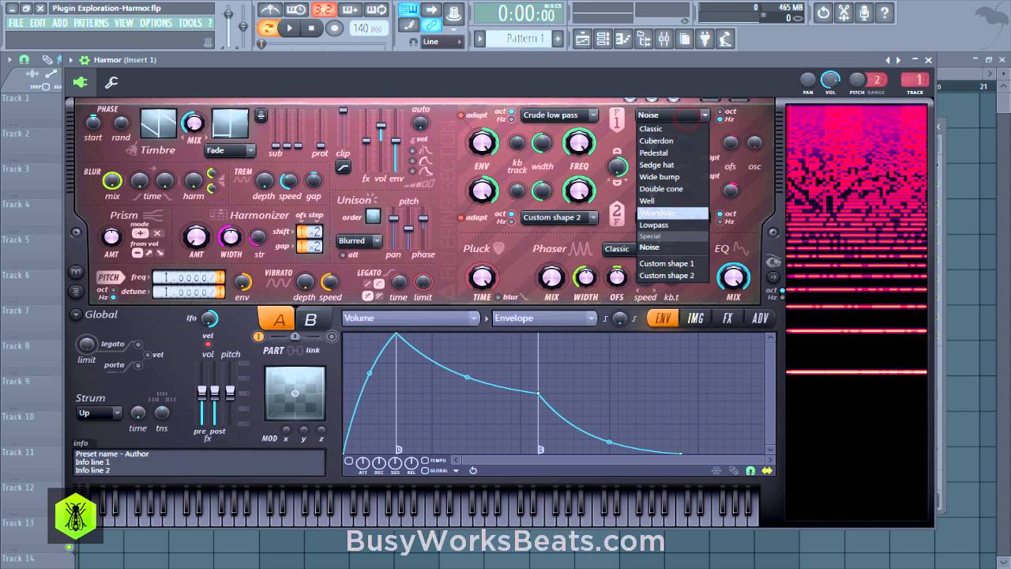Open the OPTIONS menu
Screen dimensions: 1011x569
pyautogui.click(x=156, y=23)
